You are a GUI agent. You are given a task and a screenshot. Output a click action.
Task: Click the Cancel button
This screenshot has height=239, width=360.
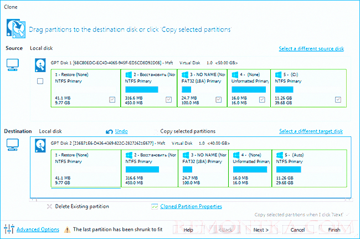click(297, 230)
